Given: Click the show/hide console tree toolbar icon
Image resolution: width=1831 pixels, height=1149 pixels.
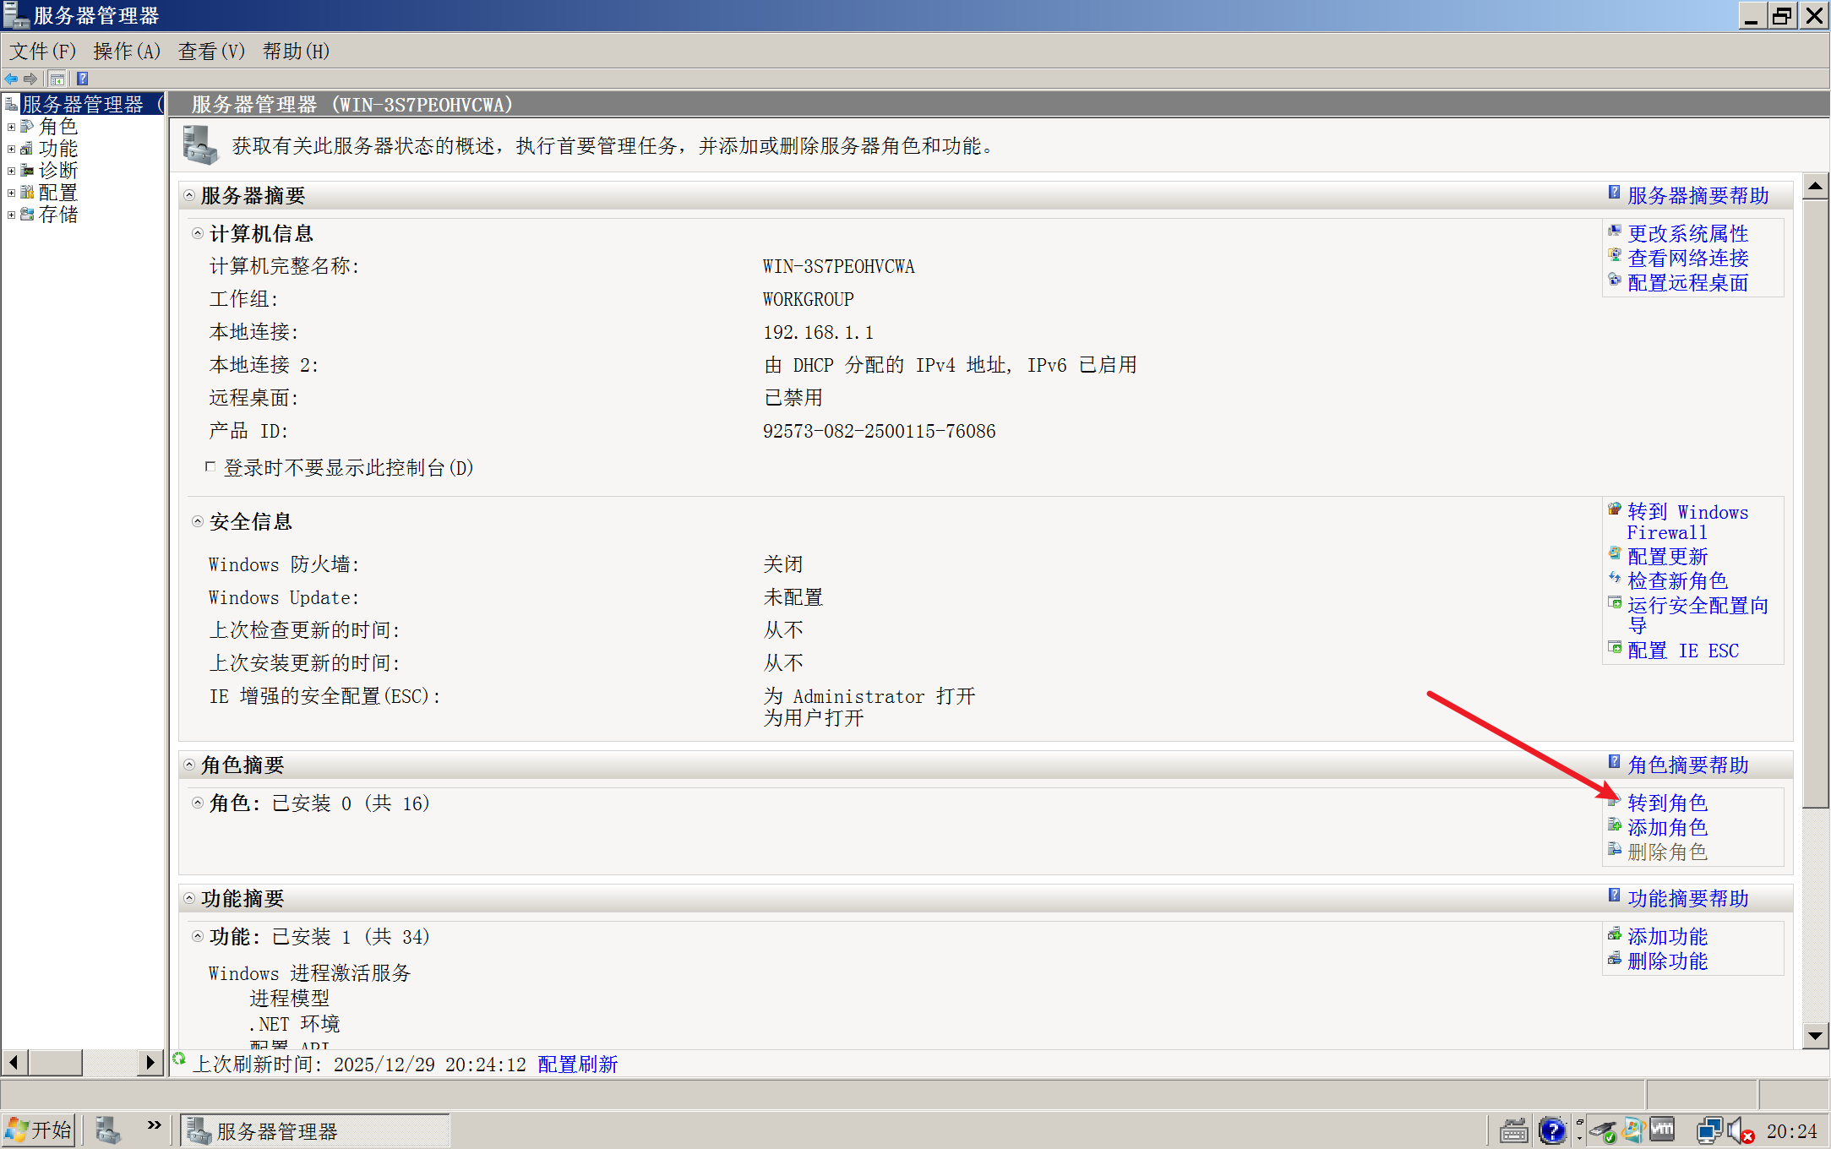Looking at the screenshot, I should coord(57,79).
